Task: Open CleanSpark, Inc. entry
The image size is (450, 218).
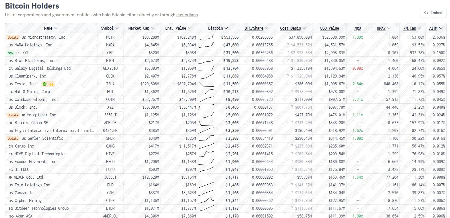Action: point(31,76)
